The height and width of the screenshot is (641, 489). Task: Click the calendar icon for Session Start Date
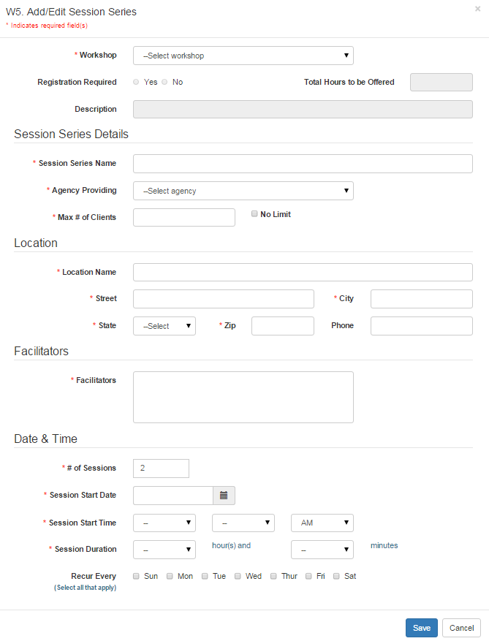[224, 496]
